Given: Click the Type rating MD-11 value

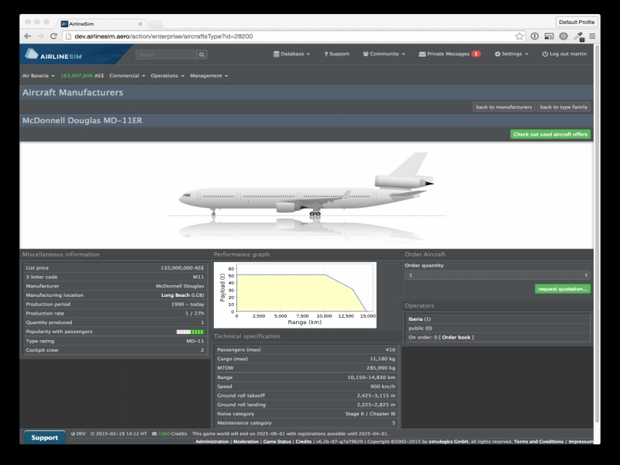Looking at the screenshot, I should 195,341.
